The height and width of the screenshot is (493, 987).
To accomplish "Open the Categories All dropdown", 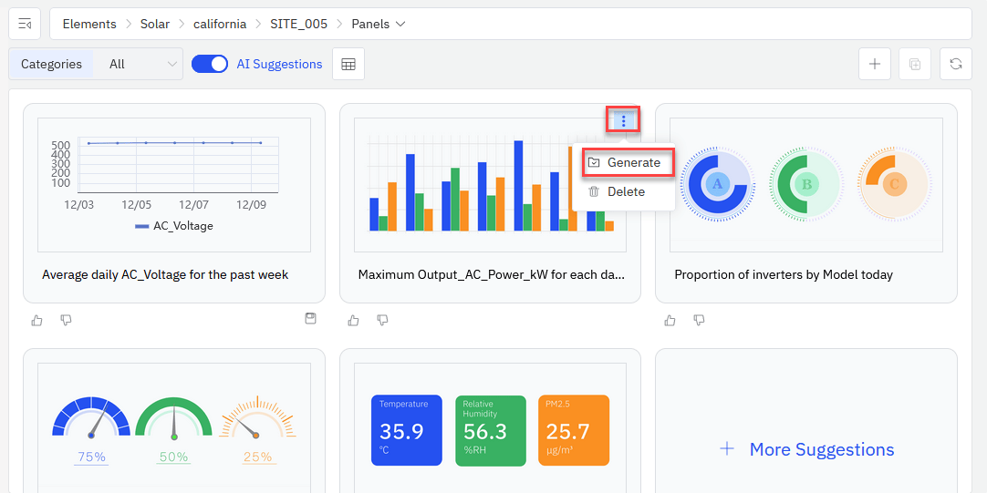I will click(x=142, y=64).
